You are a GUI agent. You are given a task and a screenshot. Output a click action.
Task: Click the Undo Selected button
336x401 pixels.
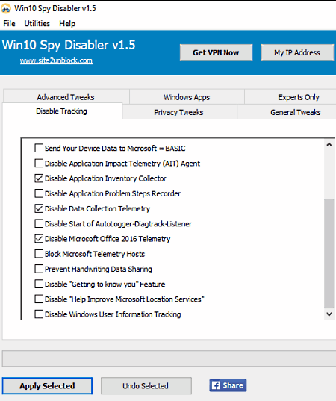click(146, 385)
